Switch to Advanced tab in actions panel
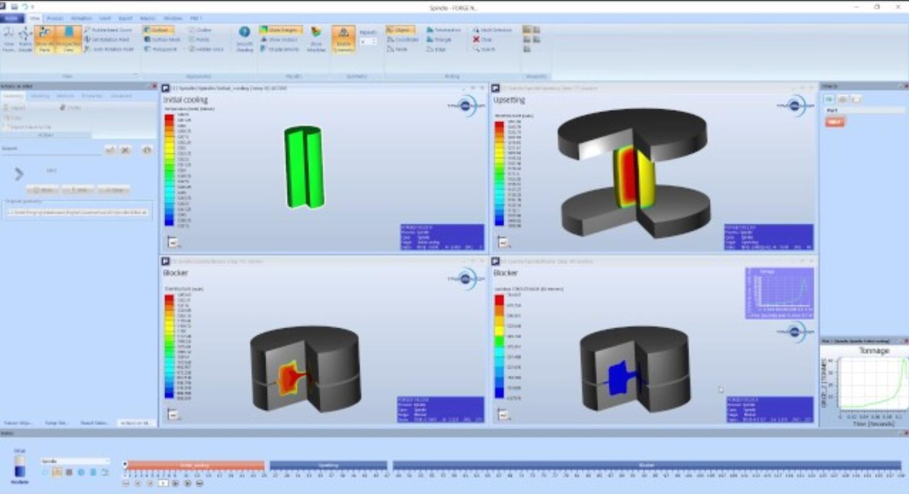 coord(121,96)
